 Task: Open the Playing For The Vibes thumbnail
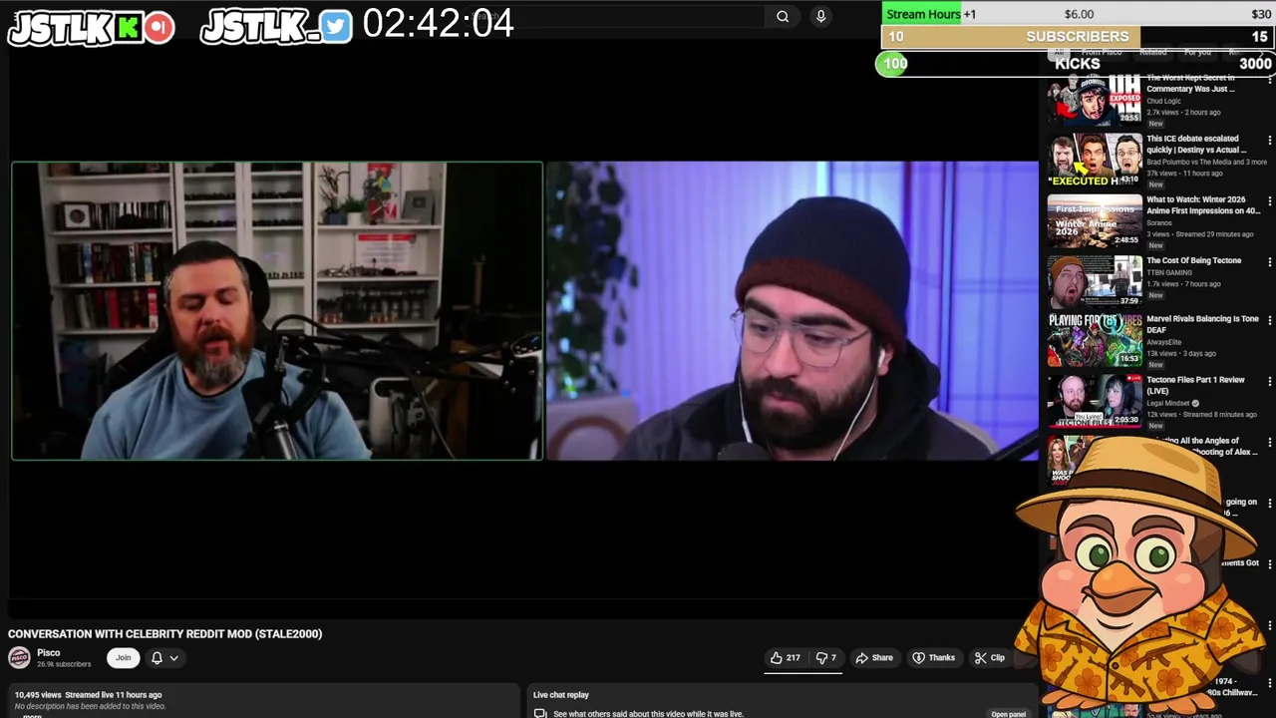[x=1095, y=340]
